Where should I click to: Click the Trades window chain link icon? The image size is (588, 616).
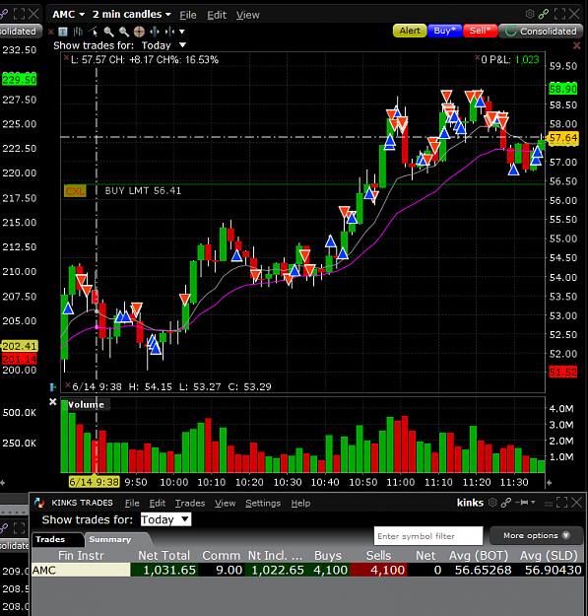pos(506,503)
